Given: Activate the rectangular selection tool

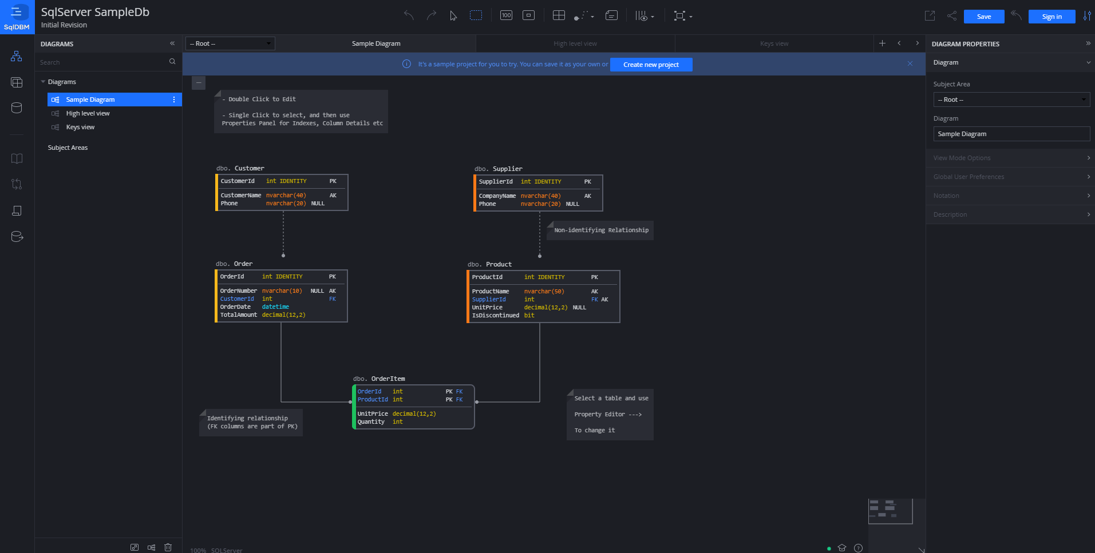Looking at the screenshot, I should [476, 15].
